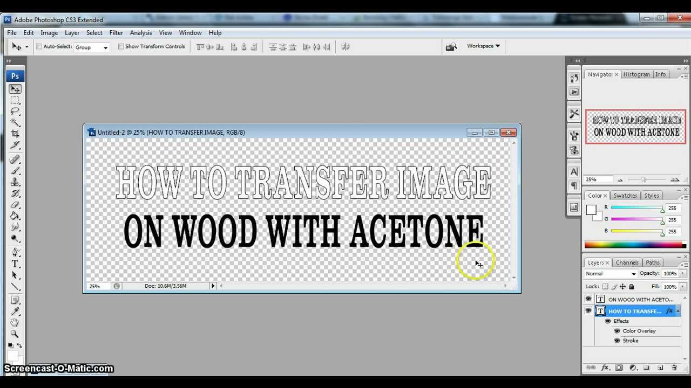Screen dimensions: 691x388
Task: Toggle lock all in Layers panel
Action: (x=631, y=287)
